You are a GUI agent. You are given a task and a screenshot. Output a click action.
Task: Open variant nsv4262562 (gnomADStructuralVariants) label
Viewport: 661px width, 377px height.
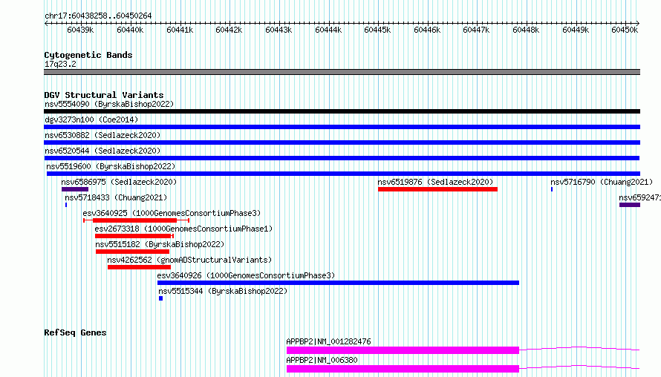(x=189, y=260)
